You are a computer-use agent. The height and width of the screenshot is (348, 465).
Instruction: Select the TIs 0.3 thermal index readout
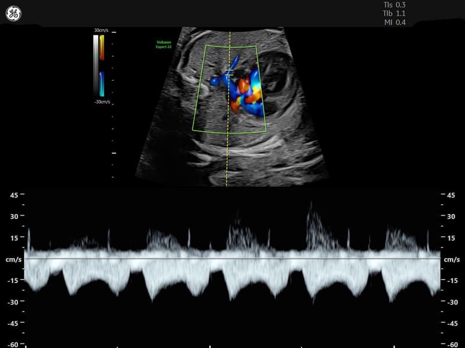coord(395,4)
